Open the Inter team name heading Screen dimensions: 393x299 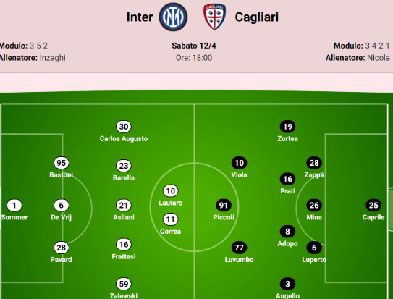[140, 17]
